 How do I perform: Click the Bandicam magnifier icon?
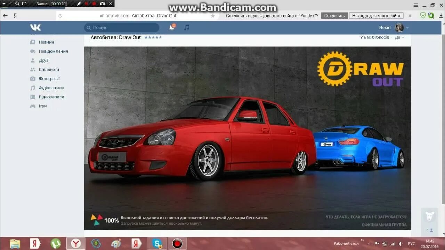pyautogui.click(x=17, y=4)
